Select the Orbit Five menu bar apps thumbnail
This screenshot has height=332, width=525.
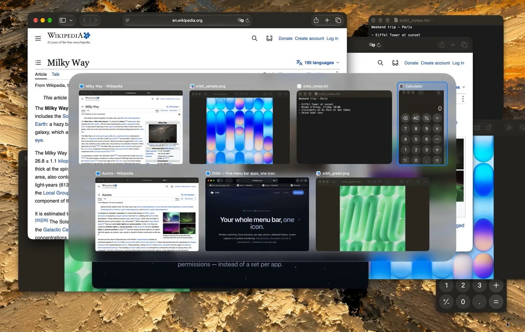point(257,215)
